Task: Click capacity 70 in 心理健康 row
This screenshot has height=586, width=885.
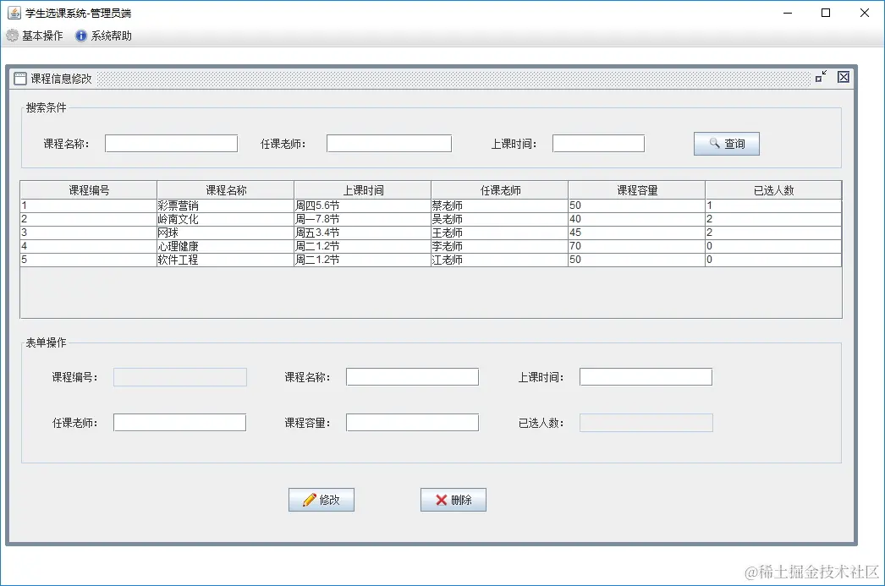Action: click(x=637, y=246)
